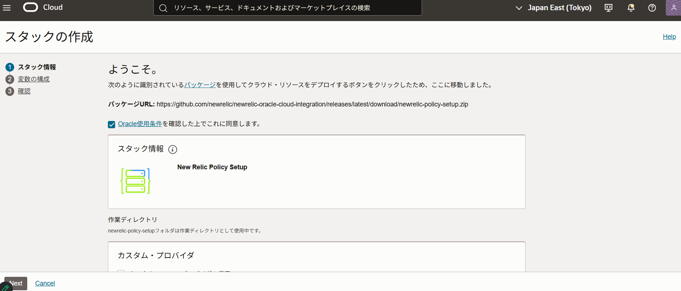This screenshot has width=681, height=291.
Task: Click the green pencil edit icon
Action: (x=5, y=287)
